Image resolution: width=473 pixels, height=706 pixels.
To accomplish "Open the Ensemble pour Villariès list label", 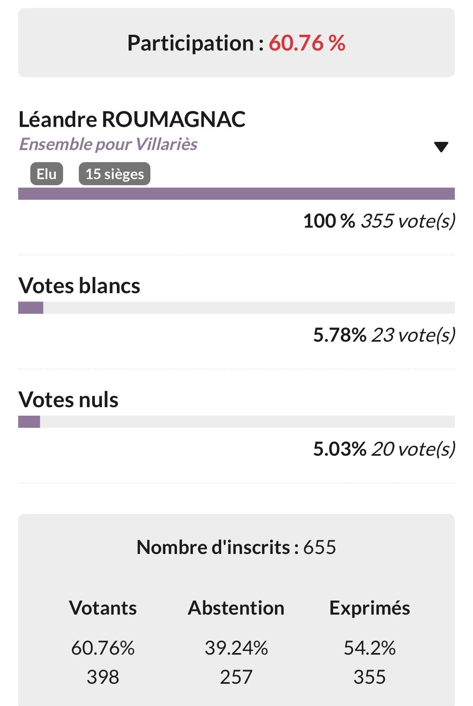I will [x=108, y=144].
